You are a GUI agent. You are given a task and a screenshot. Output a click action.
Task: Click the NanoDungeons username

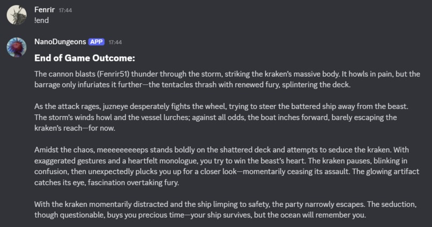60,42
